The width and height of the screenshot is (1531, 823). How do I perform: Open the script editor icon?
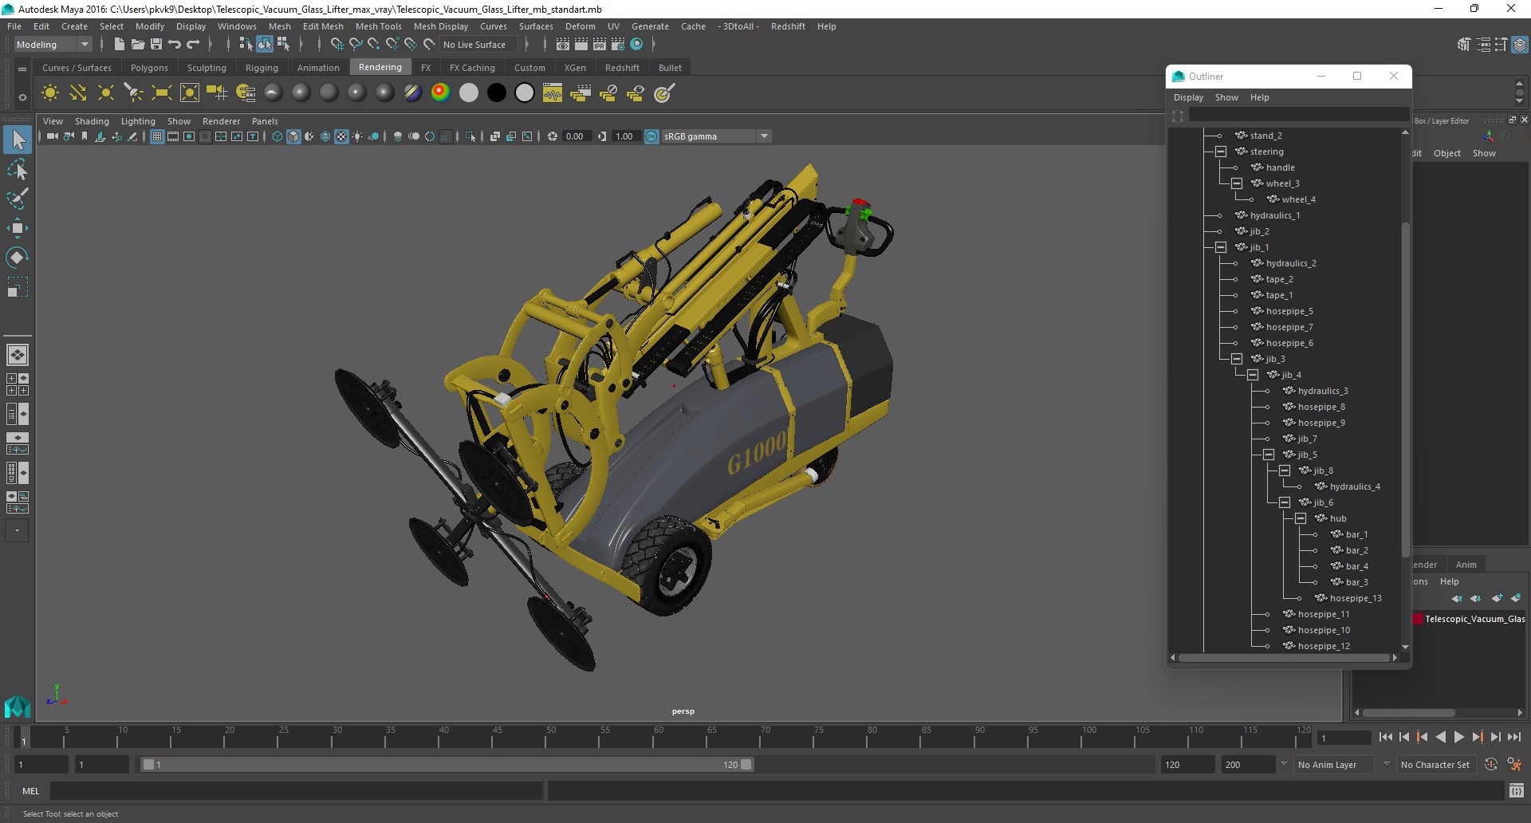click(1516, 790)
